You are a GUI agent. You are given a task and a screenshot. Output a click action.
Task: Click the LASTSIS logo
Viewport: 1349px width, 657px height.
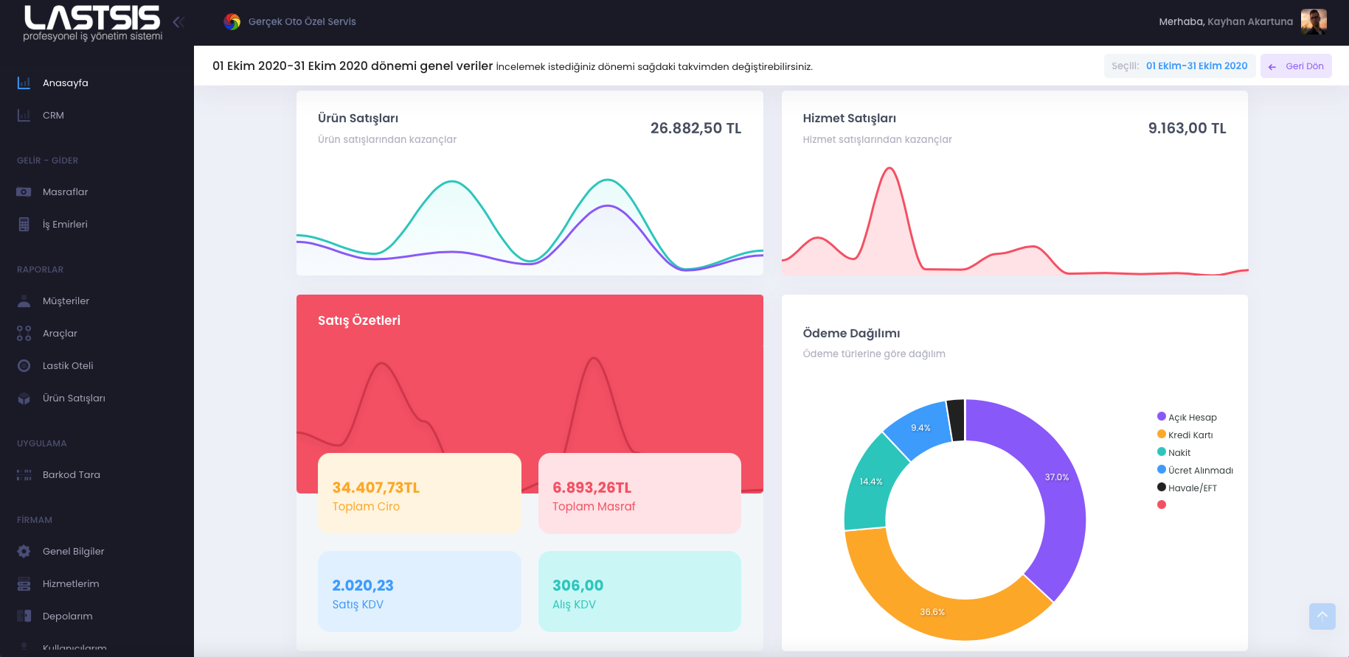pos(93,23)
